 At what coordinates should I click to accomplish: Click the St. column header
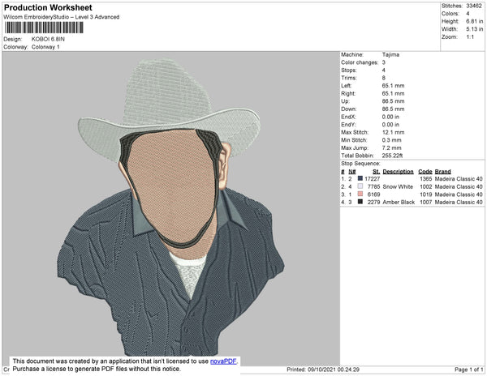click(x=376, y=172)
